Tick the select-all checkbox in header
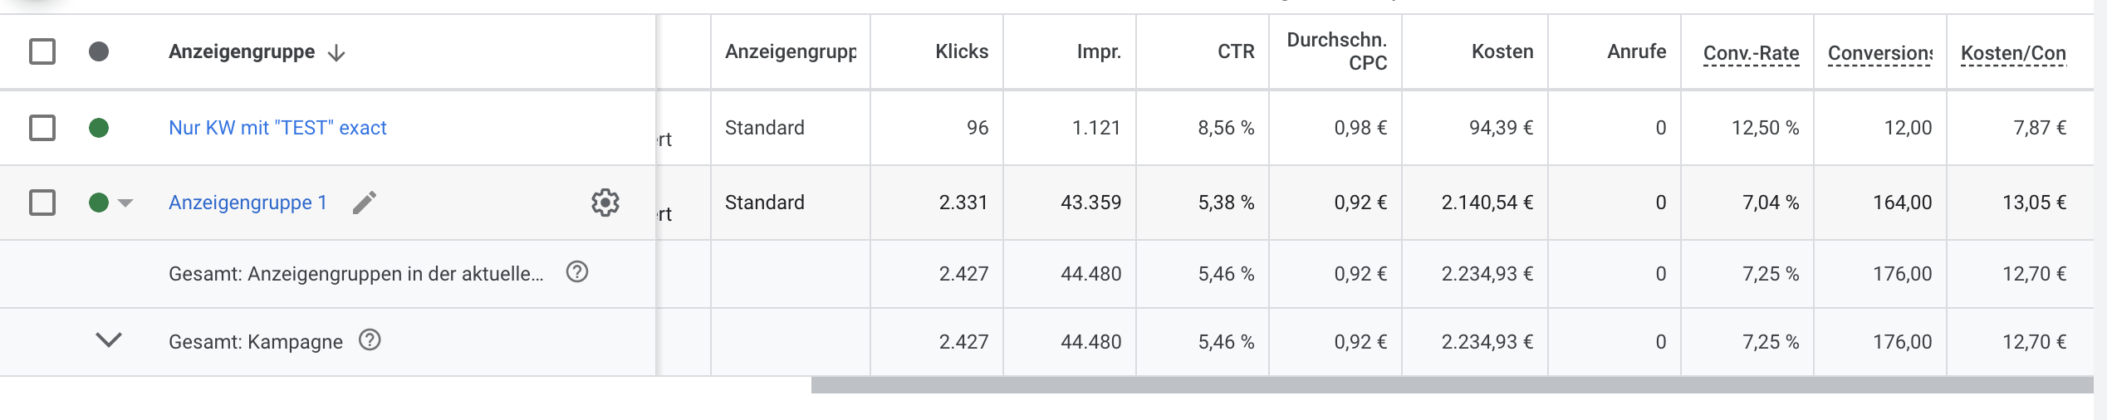2107x420 pixels. tap(42, 51)
